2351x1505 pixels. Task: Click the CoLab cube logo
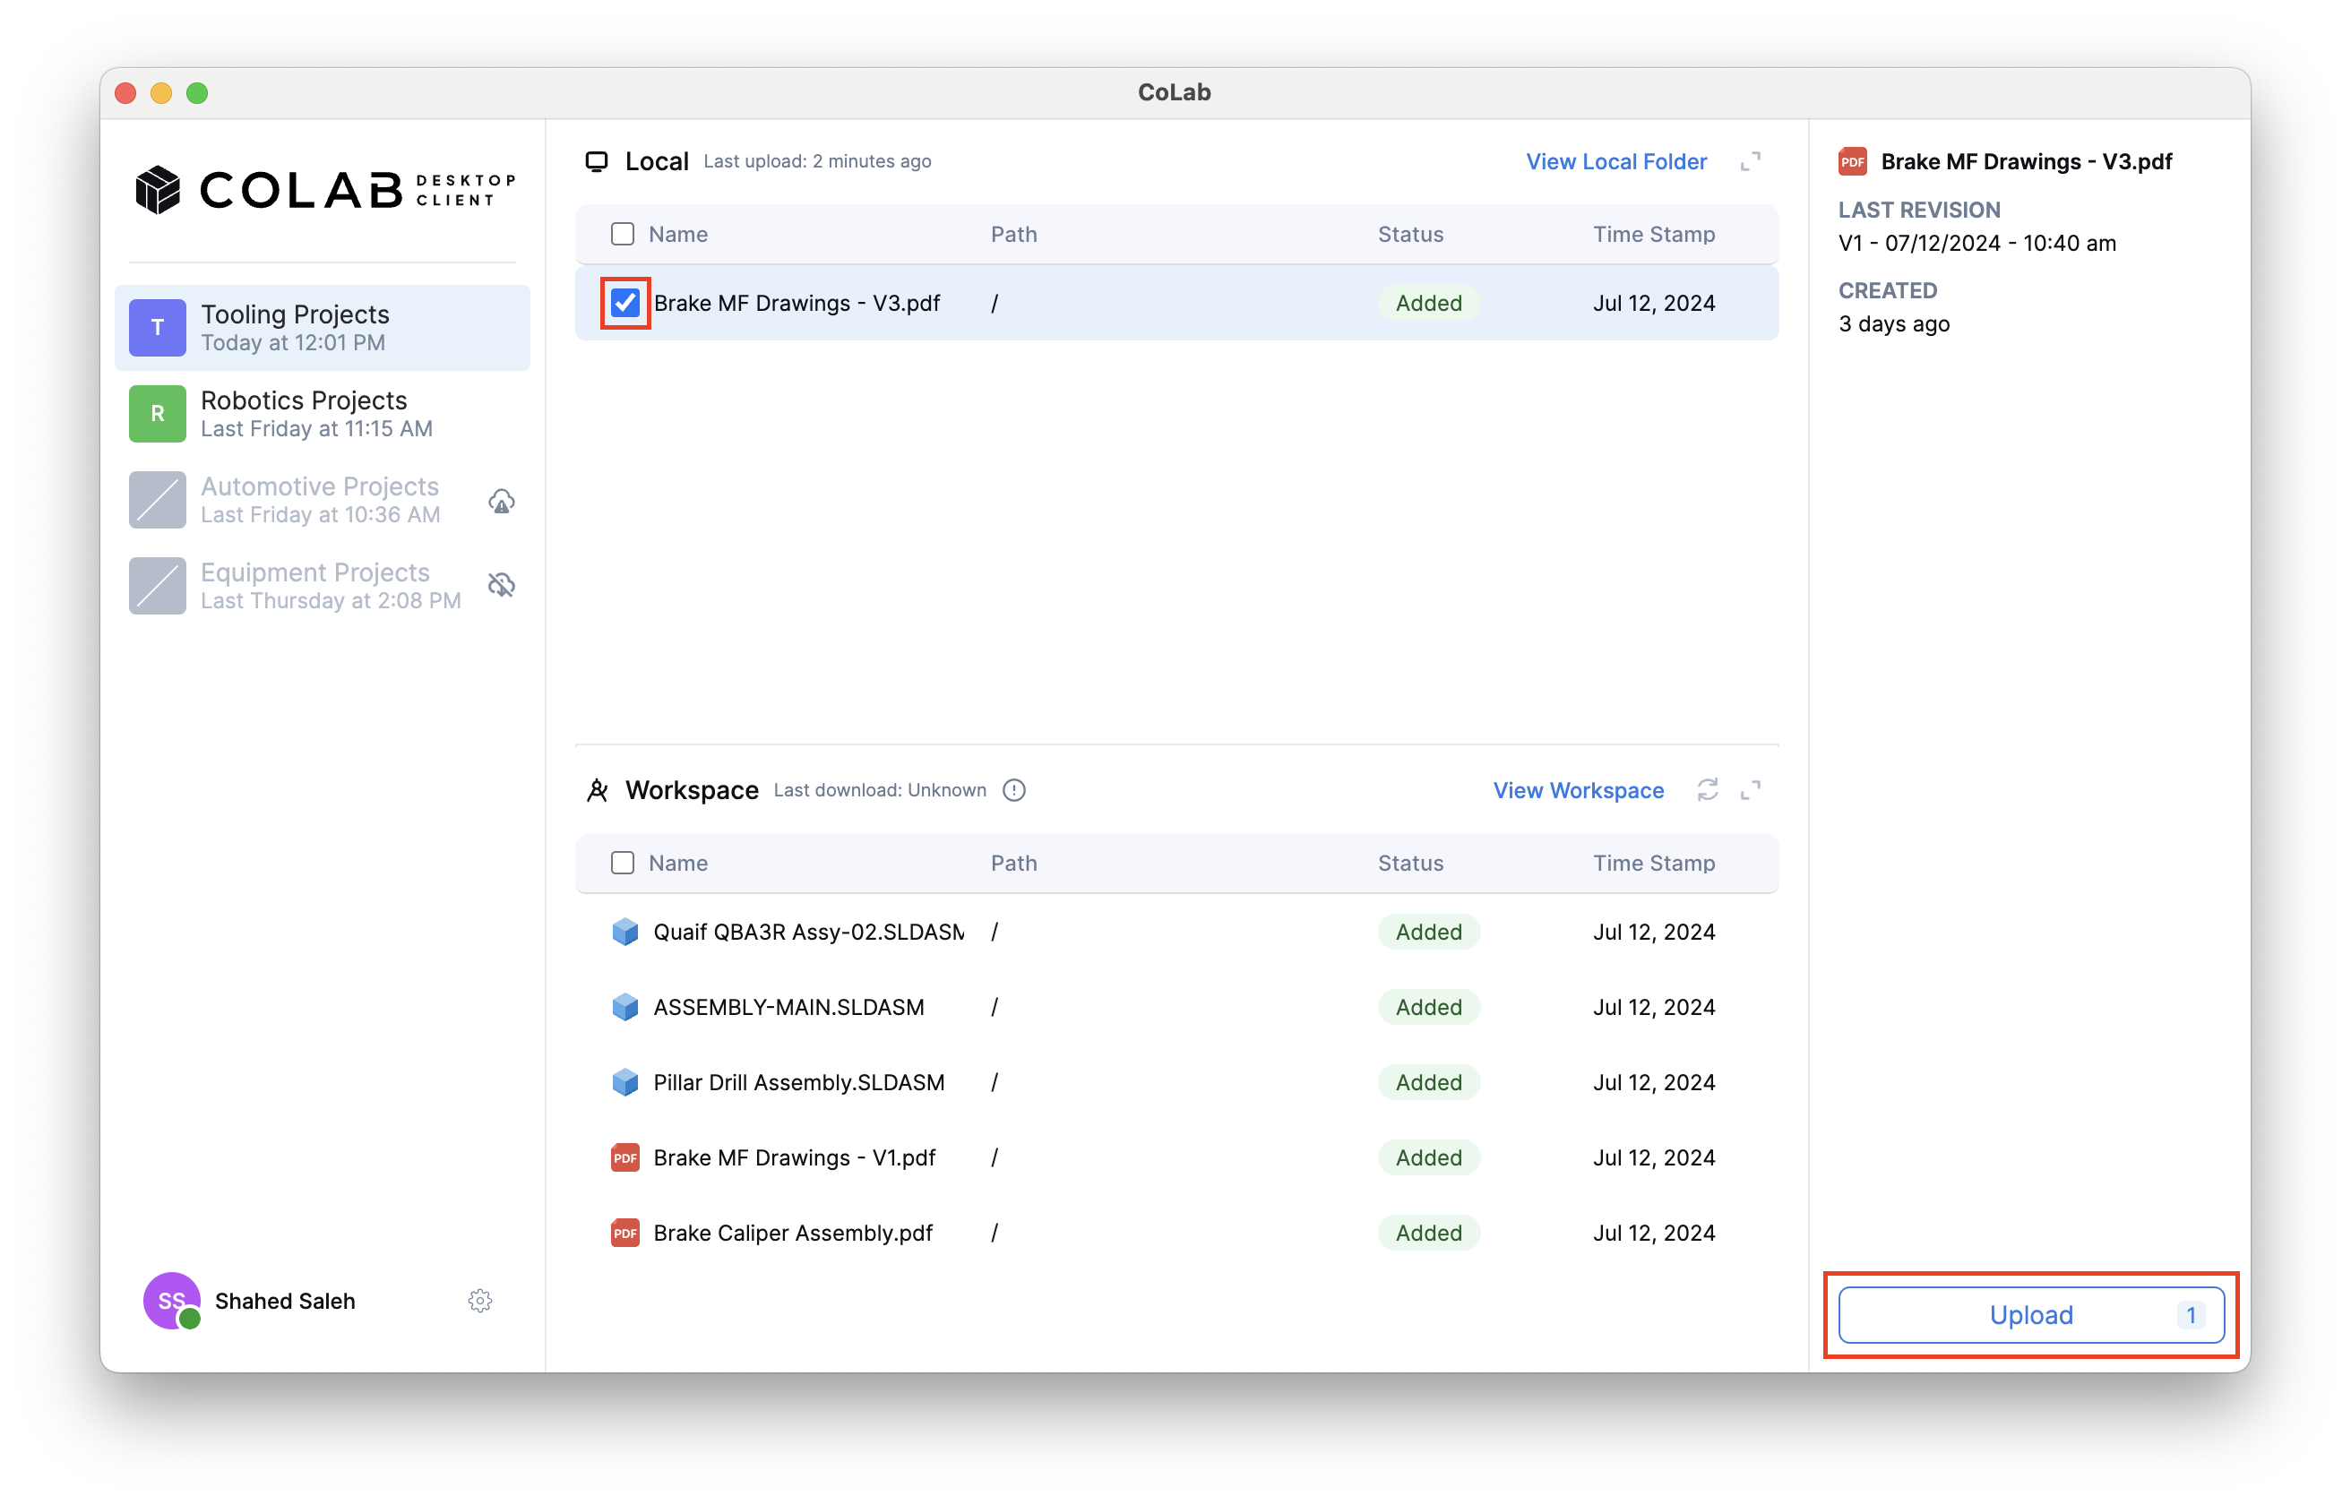pos(158,190)
